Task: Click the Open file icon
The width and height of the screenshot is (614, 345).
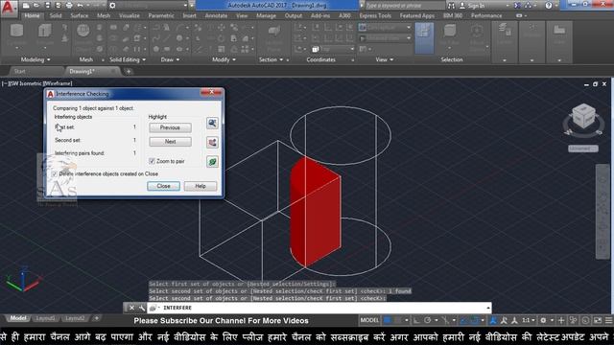Action: [36, 6]
